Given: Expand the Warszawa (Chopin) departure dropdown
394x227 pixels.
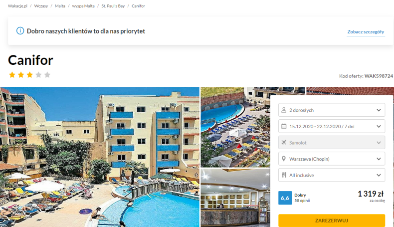Looking at the screenshot, I should (332, 159).
